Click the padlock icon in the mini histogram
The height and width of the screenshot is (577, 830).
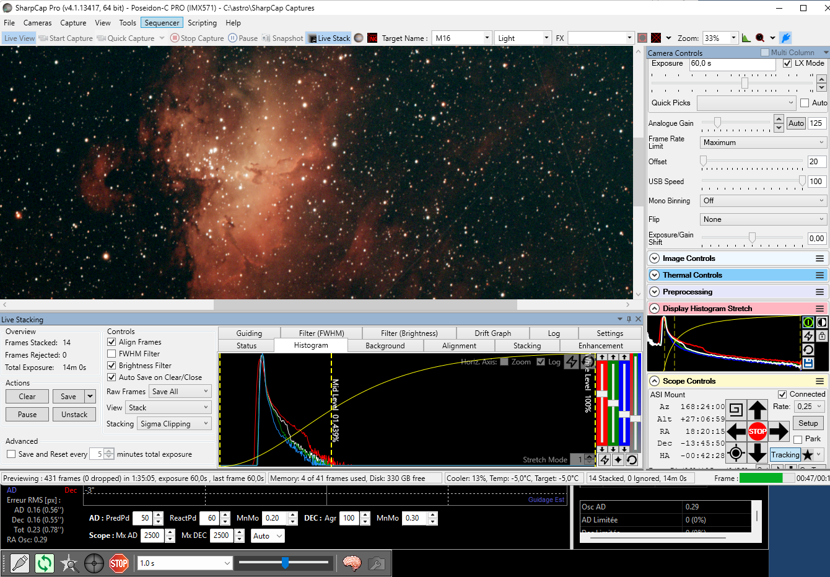coord(821,336)
